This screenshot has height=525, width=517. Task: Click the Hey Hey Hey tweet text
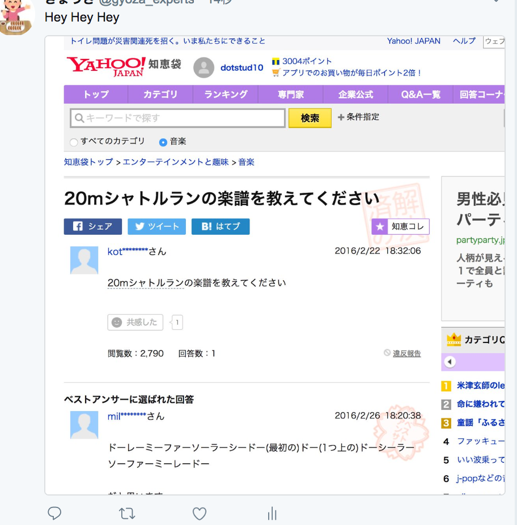(82, 17)
